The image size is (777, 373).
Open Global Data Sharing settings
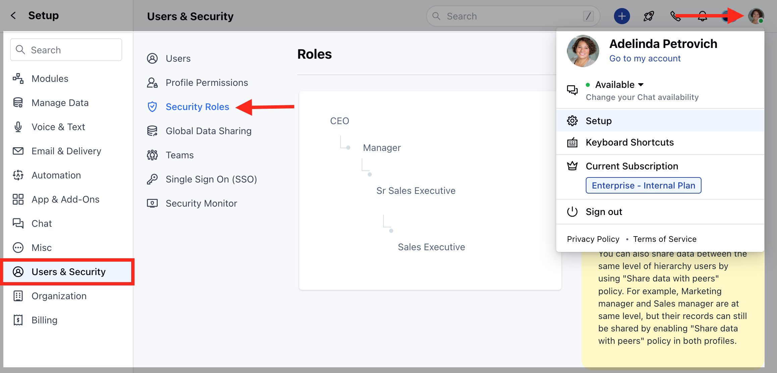click(x=208, y=131)
